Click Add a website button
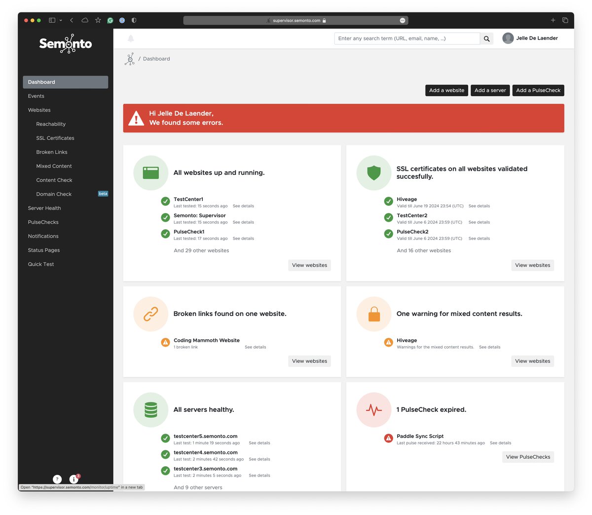 446,90
